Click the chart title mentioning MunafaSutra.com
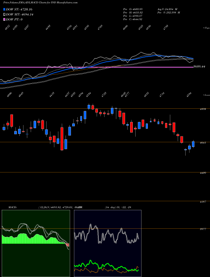Viewport: 210px width, 277px height. [40, 3]
